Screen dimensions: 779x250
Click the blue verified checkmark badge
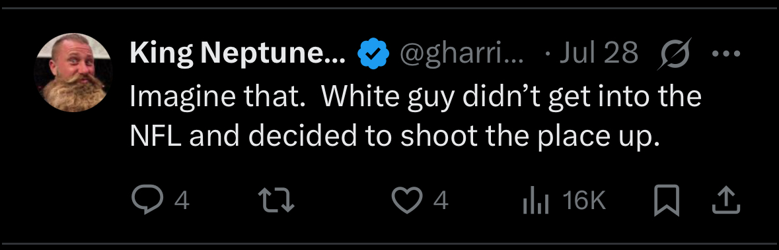click(372, 53)
